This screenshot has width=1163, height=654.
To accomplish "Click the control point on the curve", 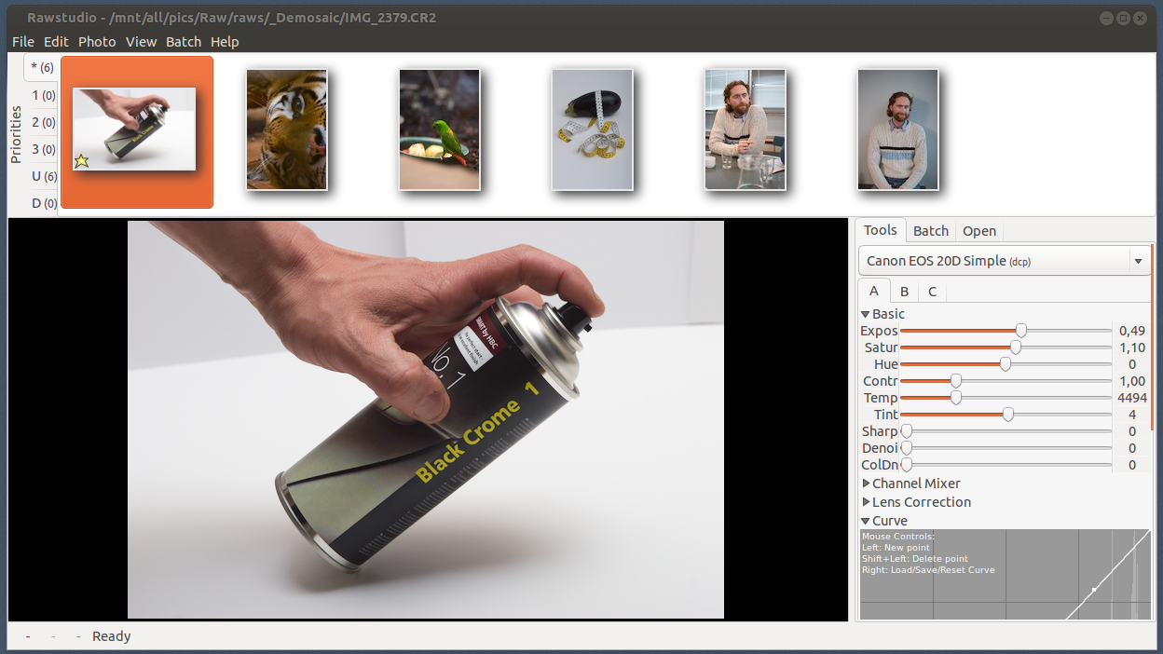I will click(x=1094, y=590).
